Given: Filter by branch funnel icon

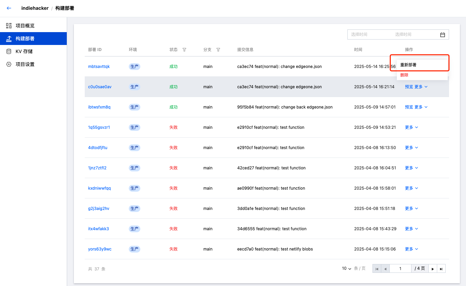Looking at the screenshot, I should pos(218,50).
